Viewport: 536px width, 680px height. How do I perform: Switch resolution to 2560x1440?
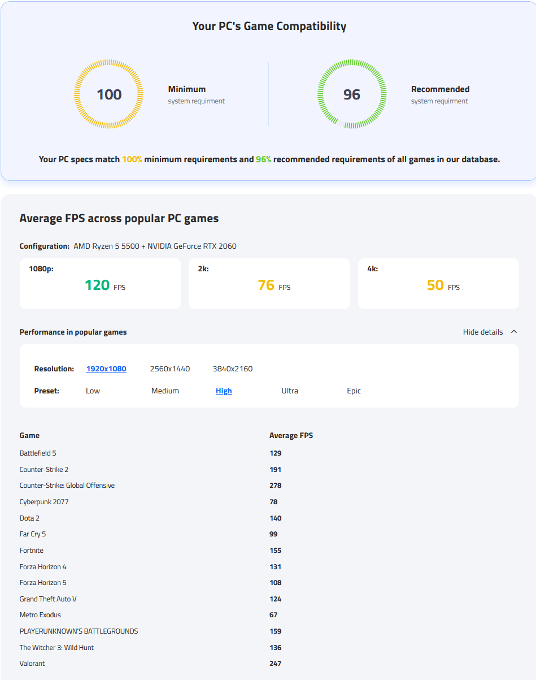pos(170,369)
